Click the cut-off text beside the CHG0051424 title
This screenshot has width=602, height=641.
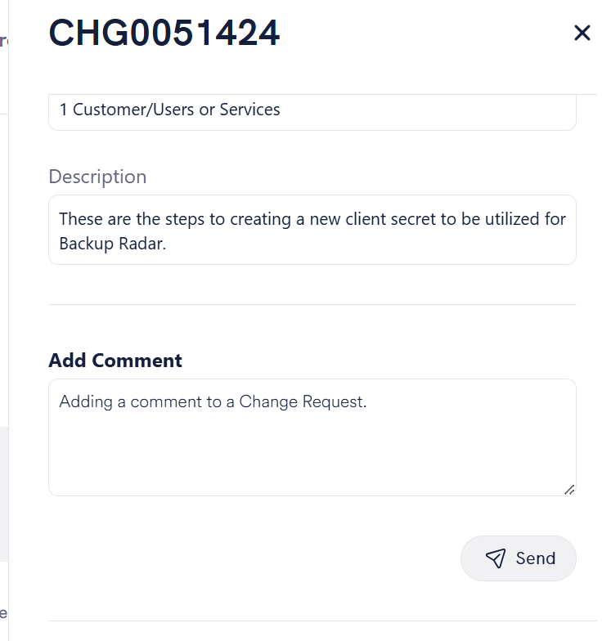[3, 41]
